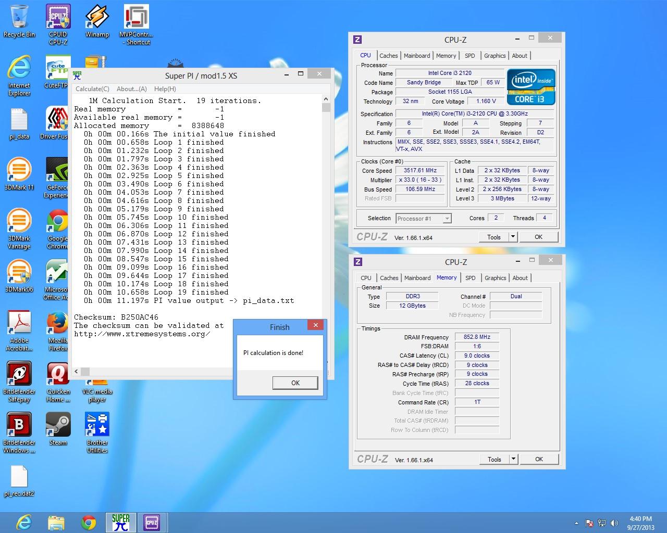Launch the 3DMark06 desktop shortcut
Image resolution: width=667 pixels, height=533 pixels.
coord(19,276)
